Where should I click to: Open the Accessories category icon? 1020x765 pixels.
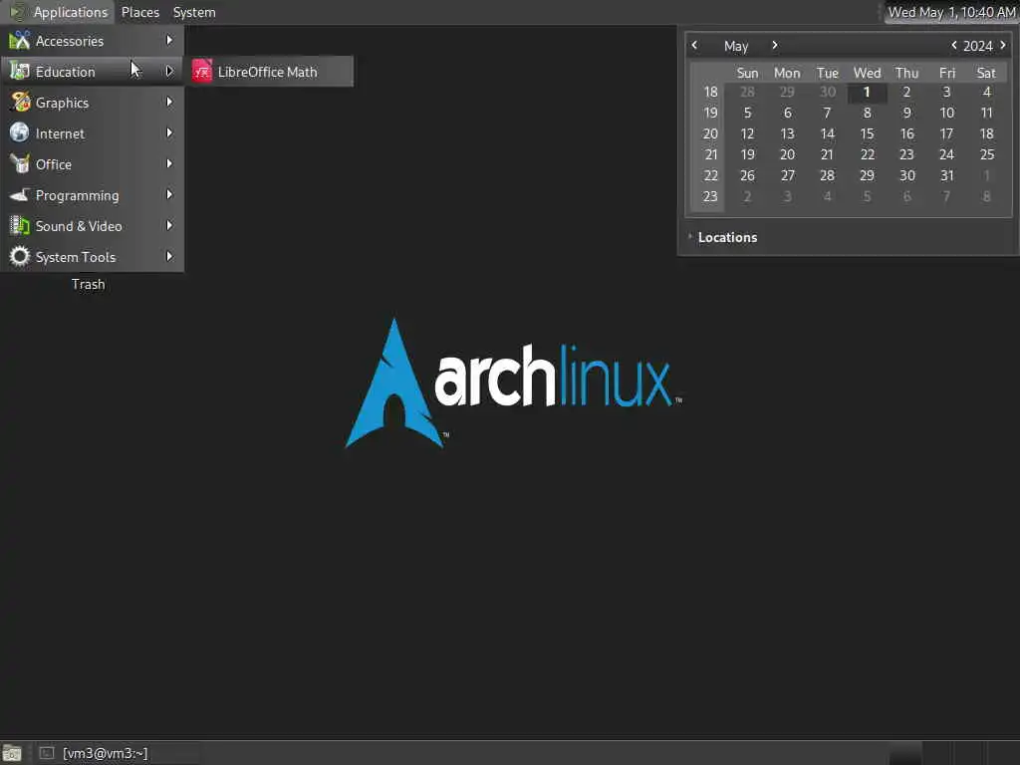pyautogui.click(x=20, y=40)
